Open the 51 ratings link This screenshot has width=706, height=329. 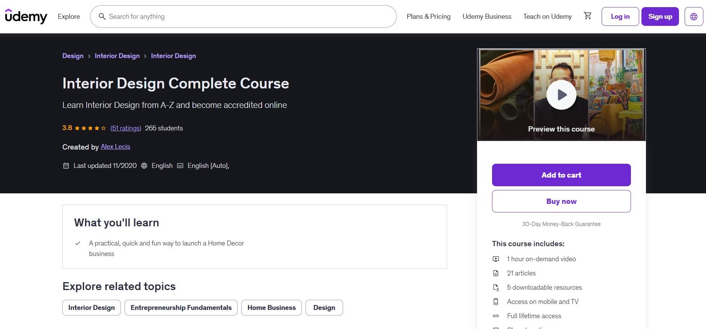[126, 128]
